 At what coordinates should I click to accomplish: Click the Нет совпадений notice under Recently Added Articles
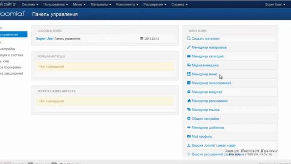pos(105,101)
